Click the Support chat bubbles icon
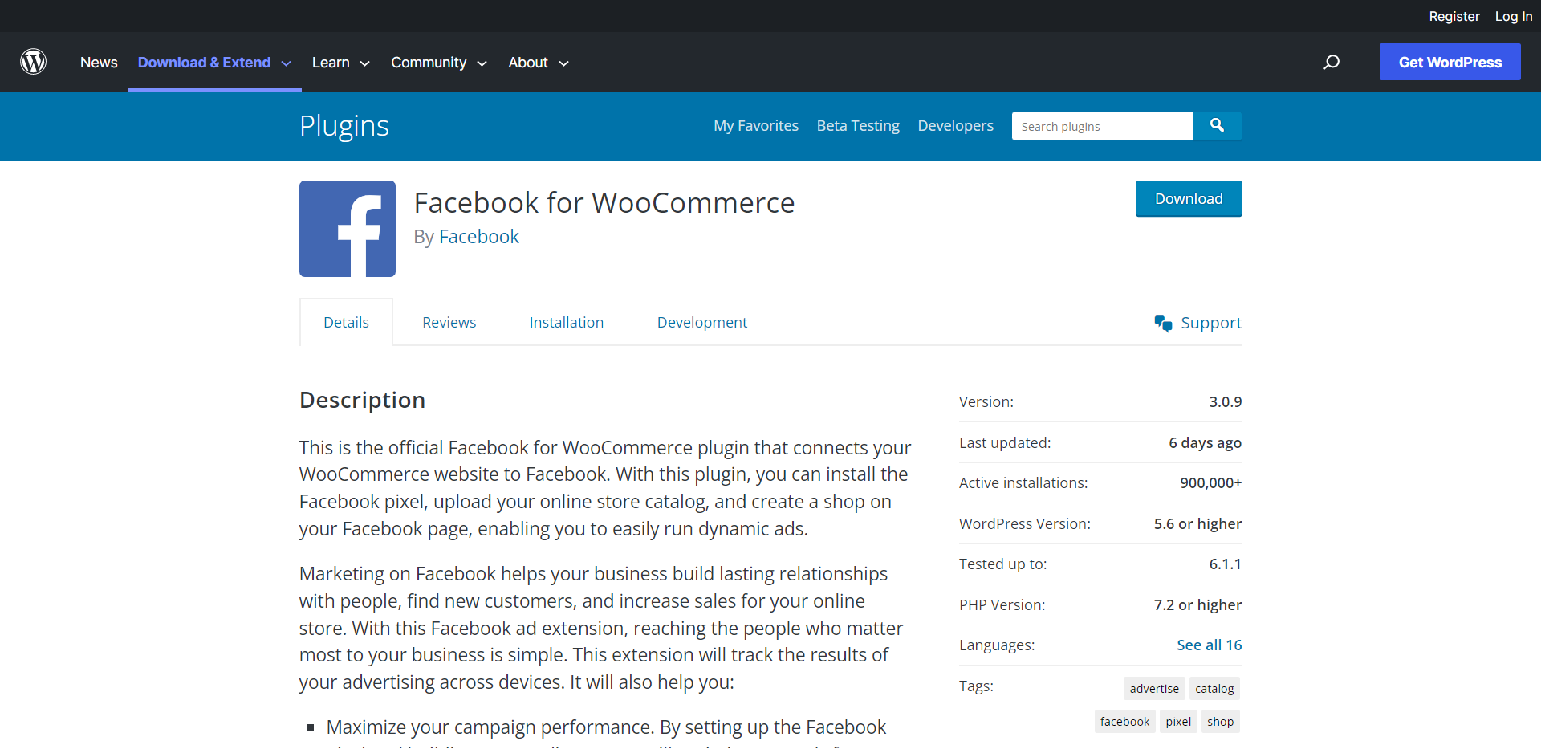 pyautogui.click(x=1163, y=323)
